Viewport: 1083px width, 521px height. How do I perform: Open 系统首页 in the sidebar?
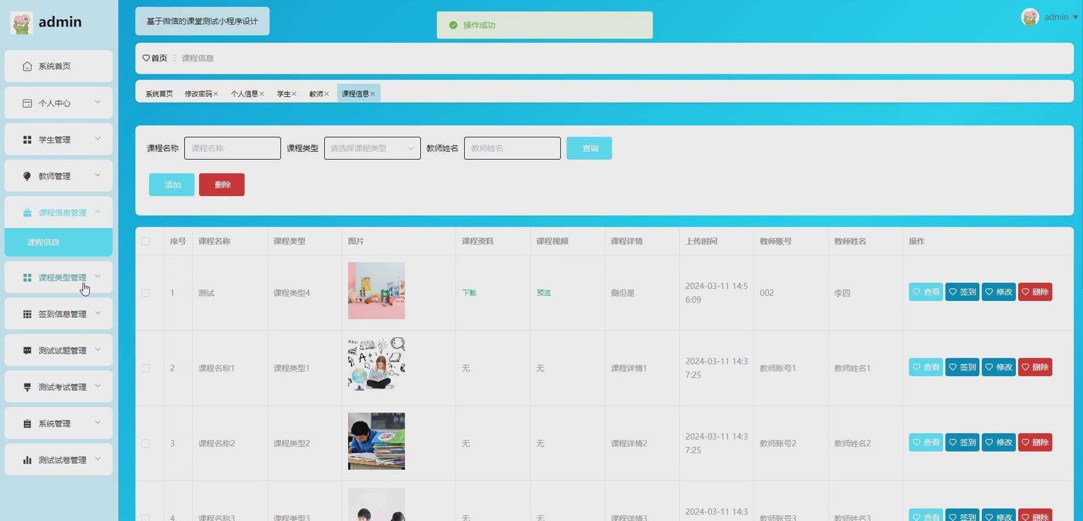[x=59, y=66]
